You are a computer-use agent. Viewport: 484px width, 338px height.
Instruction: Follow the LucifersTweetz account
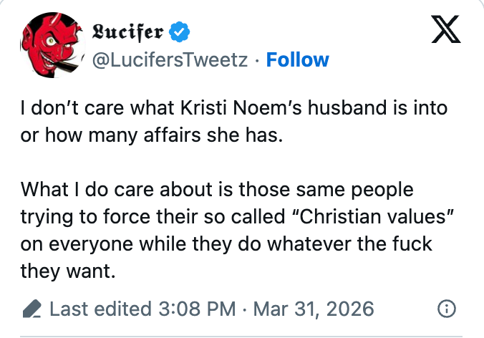coord(297,59)
